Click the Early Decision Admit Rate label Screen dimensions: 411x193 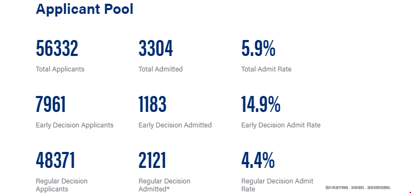coord(281,125)
